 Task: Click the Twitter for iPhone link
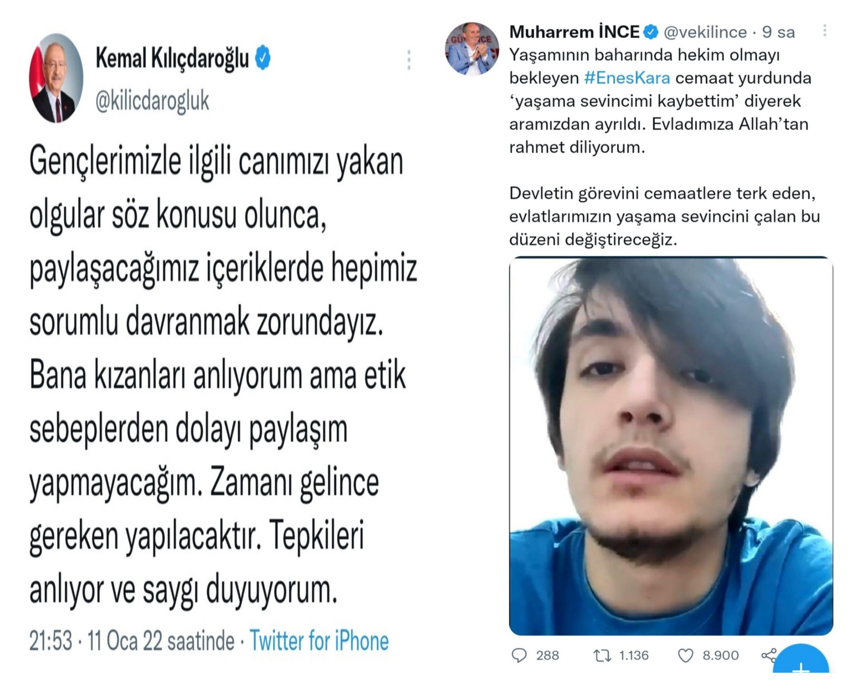319,640
